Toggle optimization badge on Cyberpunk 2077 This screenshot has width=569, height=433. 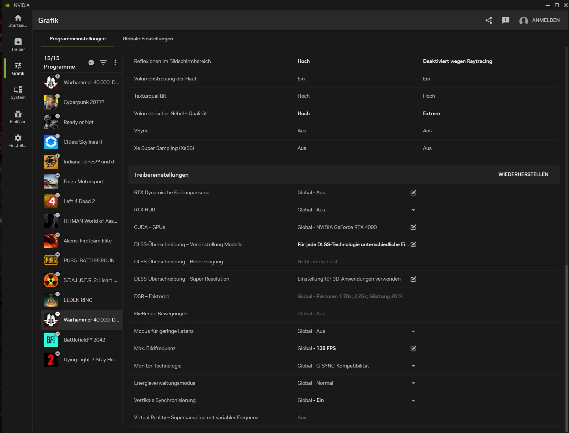58,96
